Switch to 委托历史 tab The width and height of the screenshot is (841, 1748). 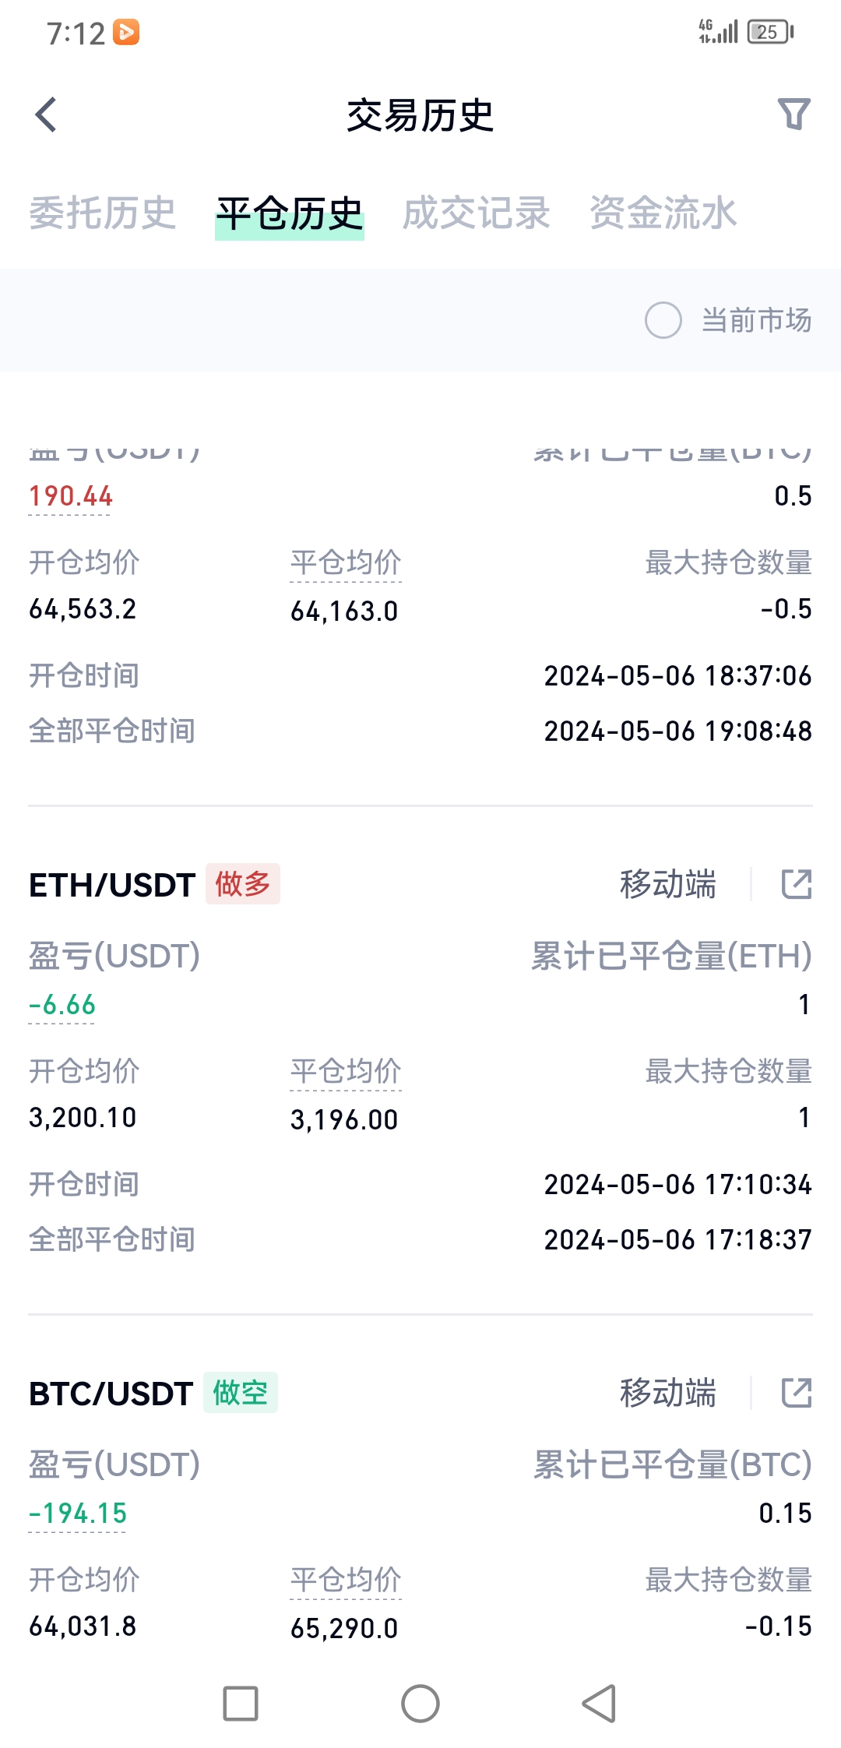click(x=103, y=213)
